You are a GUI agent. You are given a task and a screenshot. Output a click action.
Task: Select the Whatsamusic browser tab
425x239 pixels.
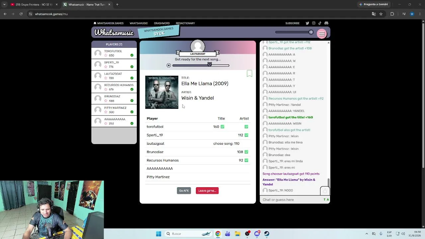(x=87, y=4)
